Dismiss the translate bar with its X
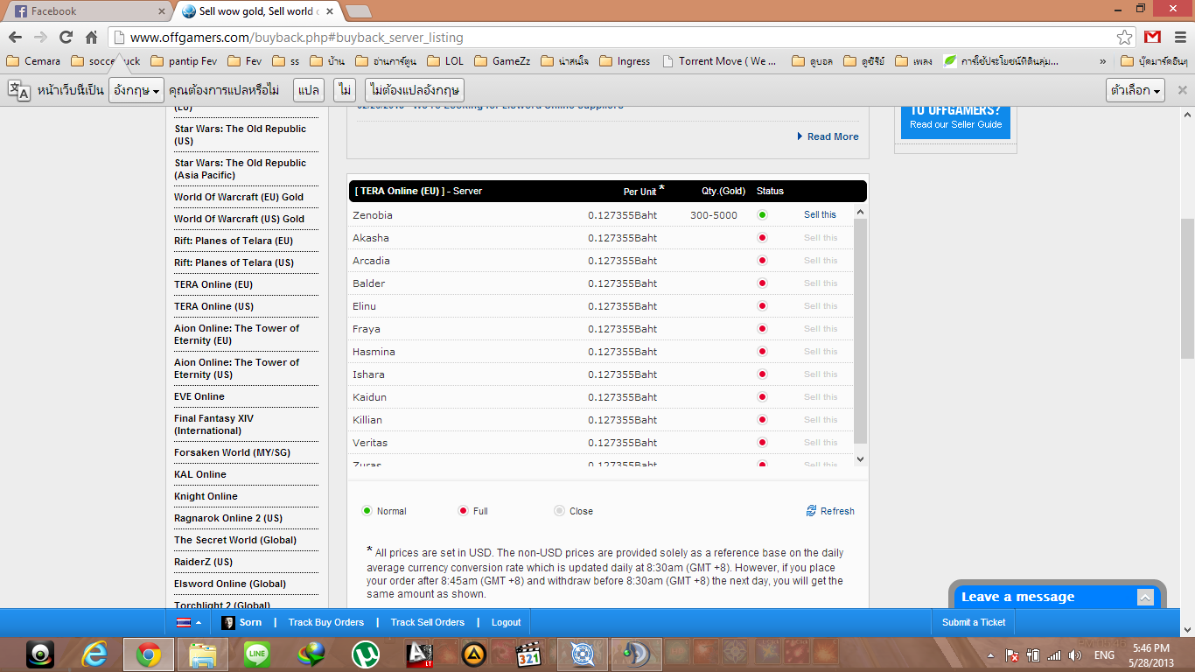The width and height of the screenshot is (1195, 672). 1183,90
